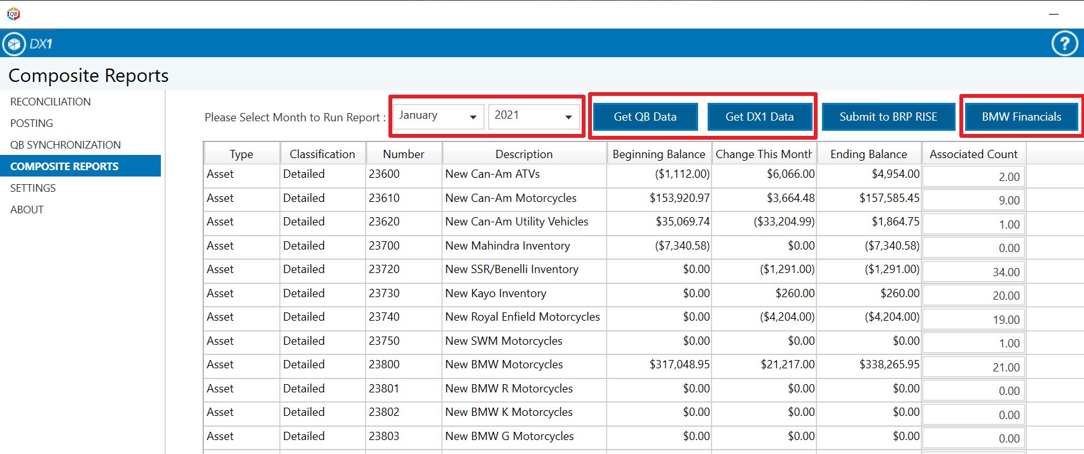Image resolution: width=1084 pixels, height=454 pixels.
Task: Sort by Beginning Balance column header
Action: (x=659, y=154)
